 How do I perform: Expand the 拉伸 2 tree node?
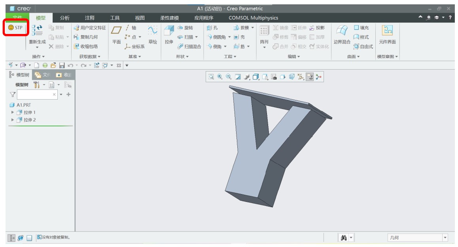(13, 120)
